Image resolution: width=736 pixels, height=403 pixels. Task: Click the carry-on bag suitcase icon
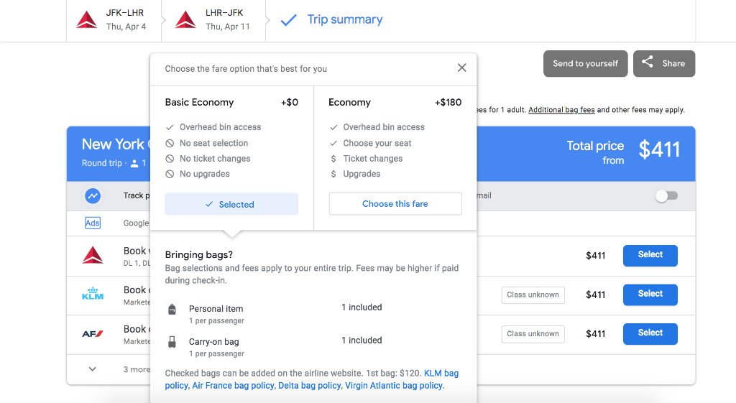point(172,343)
